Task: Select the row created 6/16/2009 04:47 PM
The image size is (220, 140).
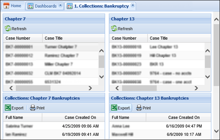Action: click(160, 126)
